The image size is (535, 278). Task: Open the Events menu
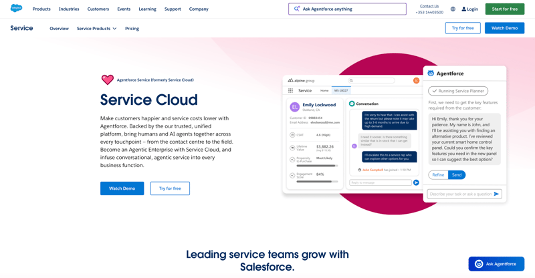[x=124, y=9]
